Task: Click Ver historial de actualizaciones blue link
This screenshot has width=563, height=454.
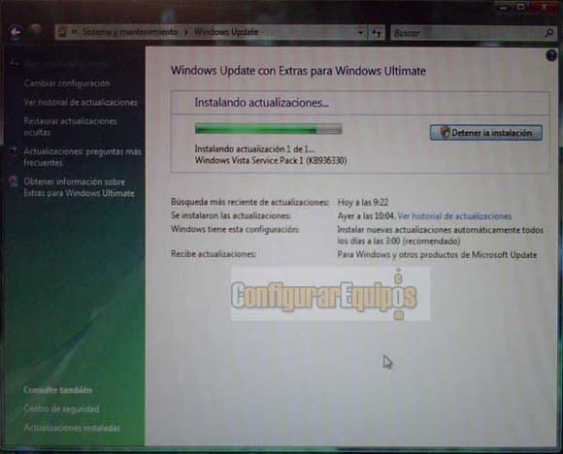Action: (x=454, y=216)
